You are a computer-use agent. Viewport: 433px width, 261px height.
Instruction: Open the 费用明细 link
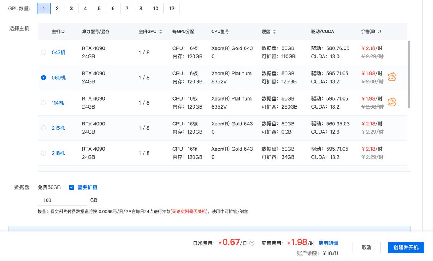(328, 243)
